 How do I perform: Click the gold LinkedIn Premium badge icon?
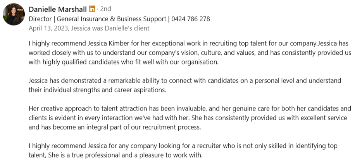tap(92, 9)
